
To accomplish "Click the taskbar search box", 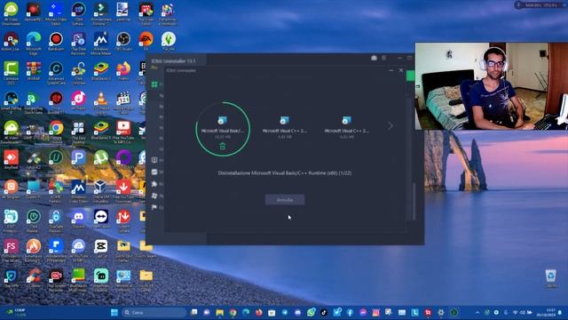I will coord(154,312).
